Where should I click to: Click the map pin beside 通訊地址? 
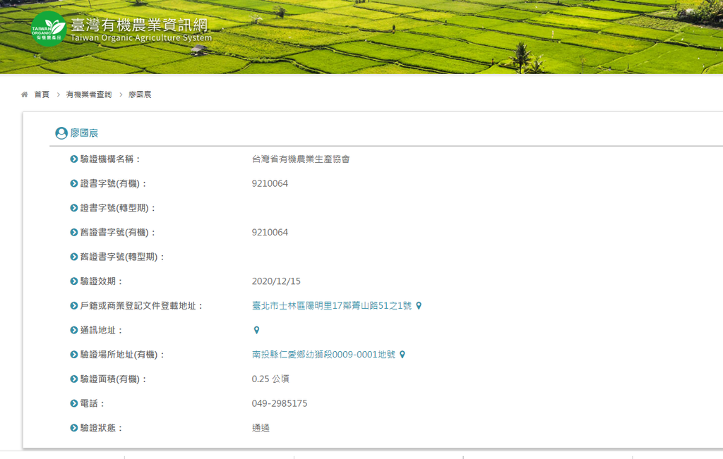tap(256, 329)
